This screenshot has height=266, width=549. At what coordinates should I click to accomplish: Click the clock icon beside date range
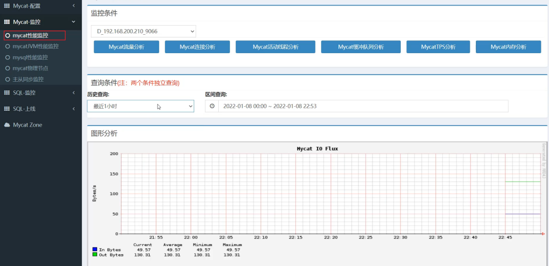[x=212, y=106]
